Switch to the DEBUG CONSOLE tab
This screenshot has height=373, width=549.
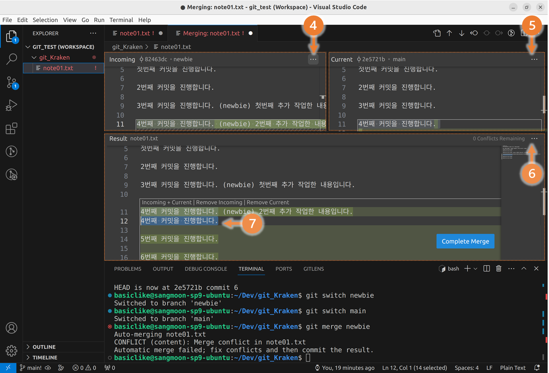click(206, 269)
